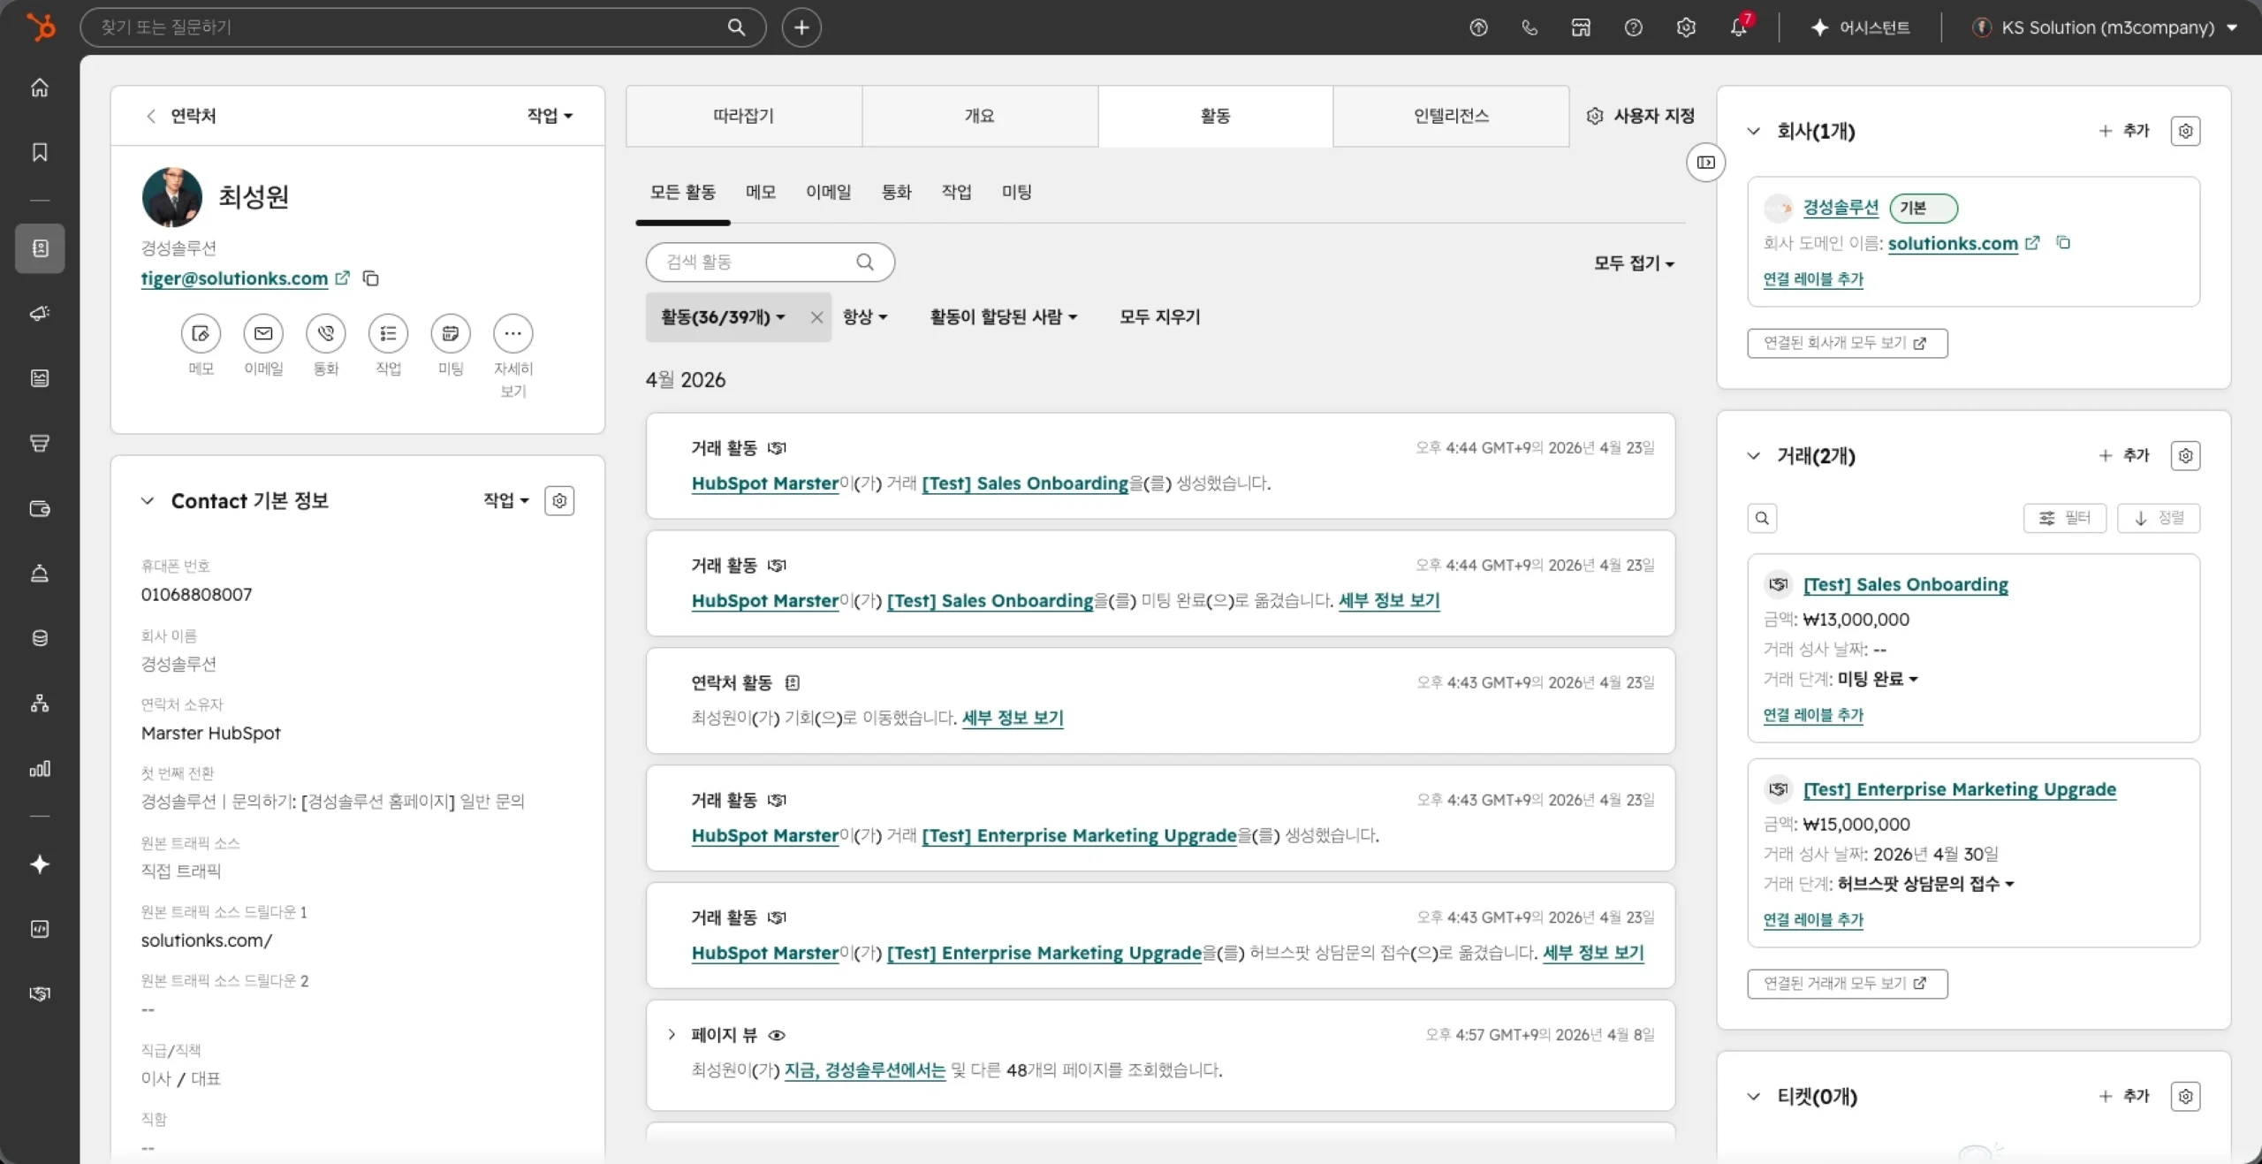Open [Test] Enterprise Marketing Upgrade deal card link
2262x1164 pixels.
tap(1960, 789)
